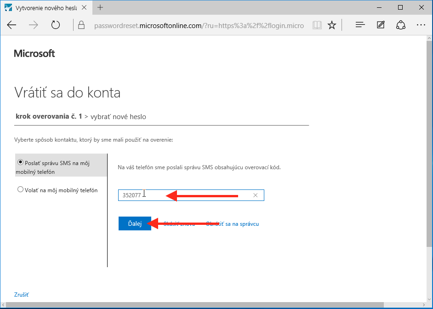Add this page to favorites with star
This screenshot has width=433, height=309.
[x=331, y=25]
